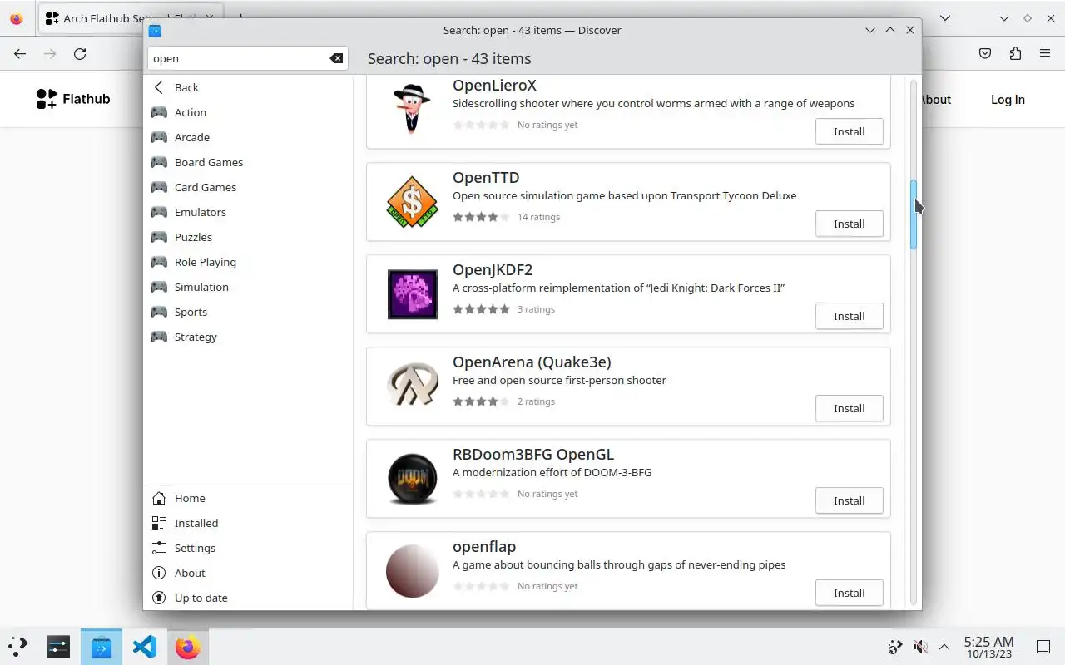
Task: Click OpenJKDF2's star rating
Action: click(481, 309)
